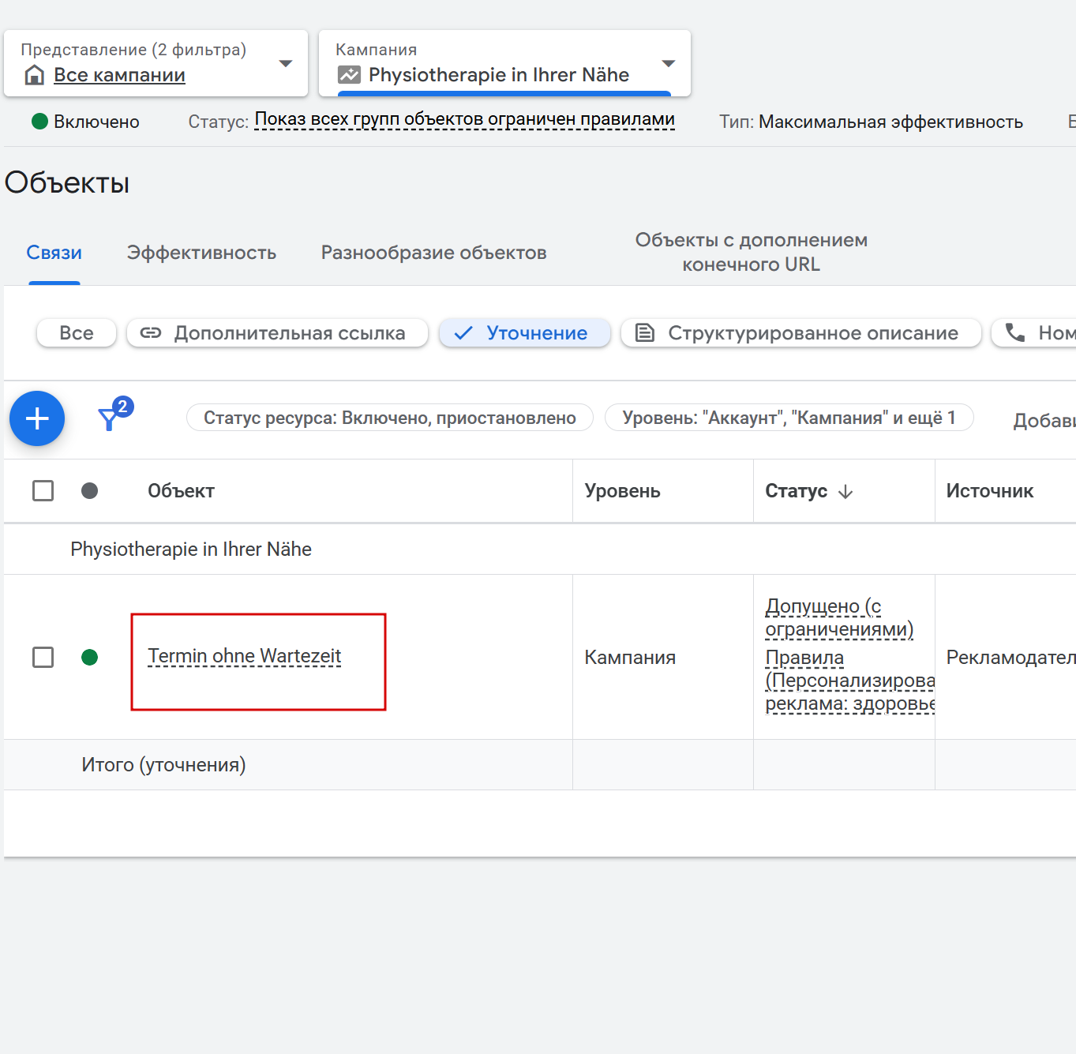This screenshot has width=1076, height=1054.
Task: Click the grey status dot in table header
Action: (90, 491)
